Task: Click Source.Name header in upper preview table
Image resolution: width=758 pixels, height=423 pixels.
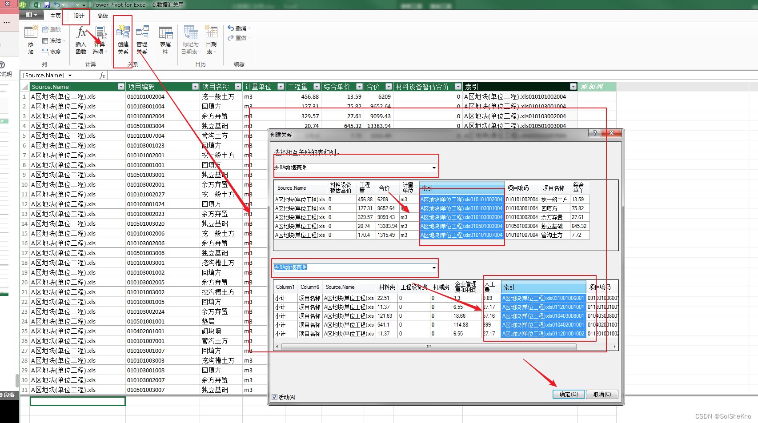Action: pyautogui.click(x=300, y=188)
